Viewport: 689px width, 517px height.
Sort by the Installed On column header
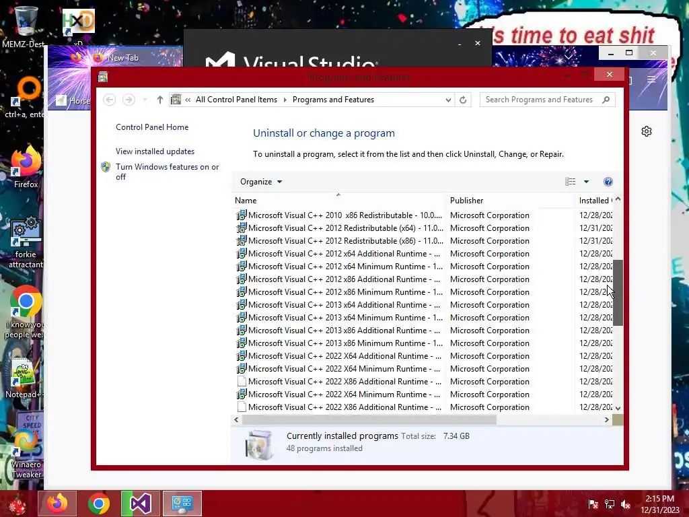tap(594, 201)
